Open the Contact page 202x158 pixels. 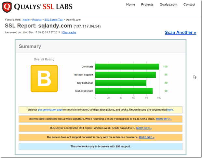coord(189,5)
